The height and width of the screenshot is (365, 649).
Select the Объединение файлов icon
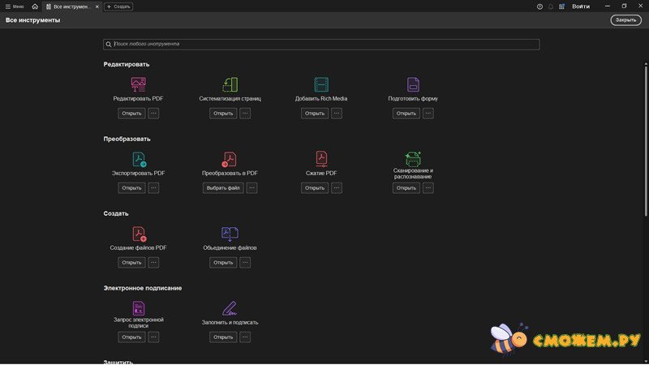coord(230,234)
